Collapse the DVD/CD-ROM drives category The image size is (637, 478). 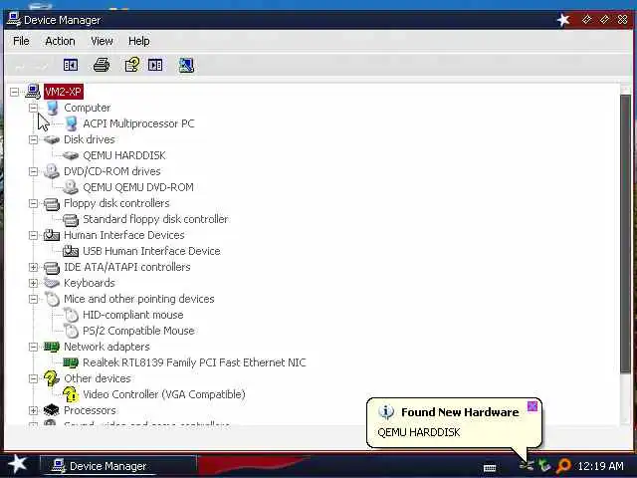coord(33,171)
